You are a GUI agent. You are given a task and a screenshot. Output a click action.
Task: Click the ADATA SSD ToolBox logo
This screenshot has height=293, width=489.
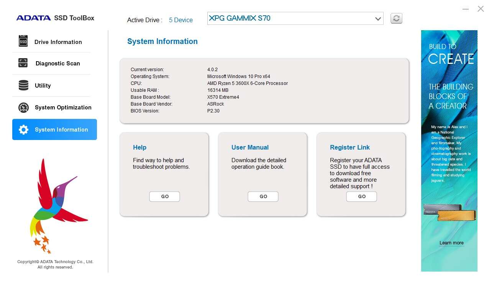point(55,18)
